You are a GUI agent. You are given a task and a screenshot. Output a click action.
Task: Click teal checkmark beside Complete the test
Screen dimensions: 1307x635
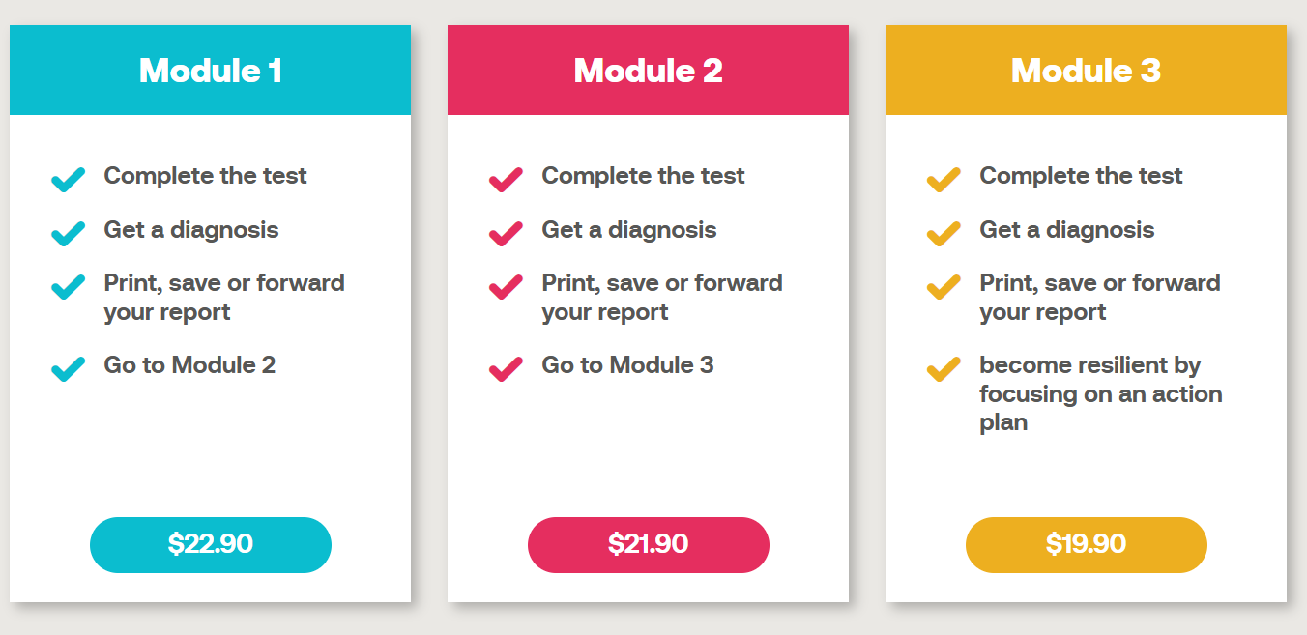tap(68, 179)
